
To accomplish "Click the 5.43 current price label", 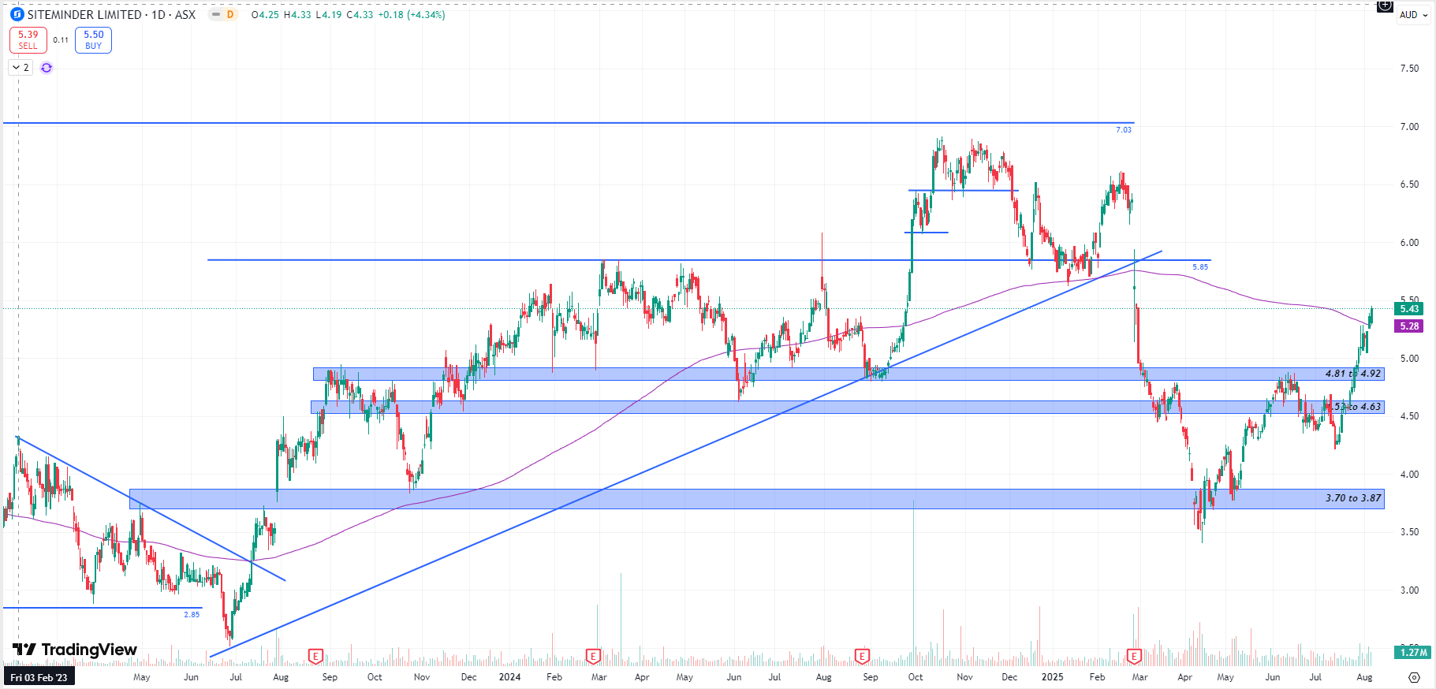I will (1409, 309).
